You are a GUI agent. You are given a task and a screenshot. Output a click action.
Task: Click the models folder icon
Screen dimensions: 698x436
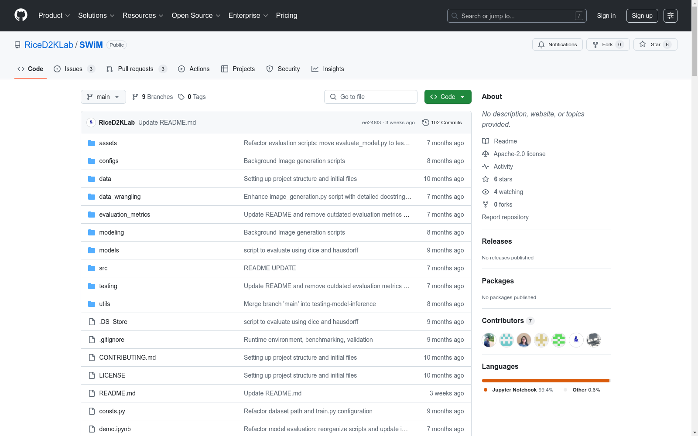click(92, 250)
